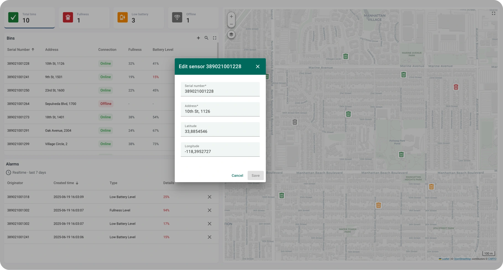Filter bins using the Low battery card
Screen dimensions: 503x270
tap(139, 18)
